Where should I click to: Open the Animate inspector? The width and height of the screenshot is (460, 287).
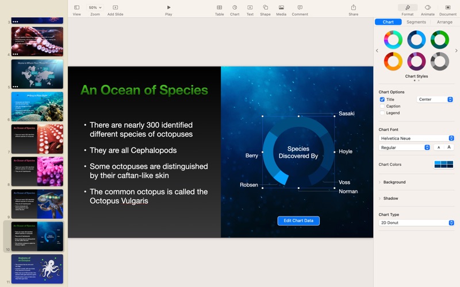427,7
